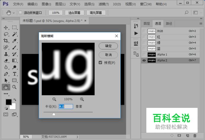
Task: Toggle Quick Mask mode
Action: (x=6, y=114)
